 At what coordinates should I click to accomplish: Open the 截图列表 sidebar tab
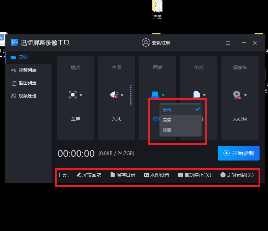click(29, 83)
